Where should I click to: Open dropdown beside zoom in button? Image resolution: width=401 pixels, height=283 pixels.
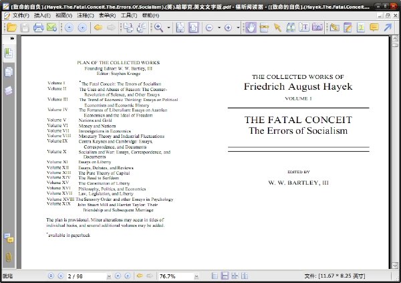(238, 27)
